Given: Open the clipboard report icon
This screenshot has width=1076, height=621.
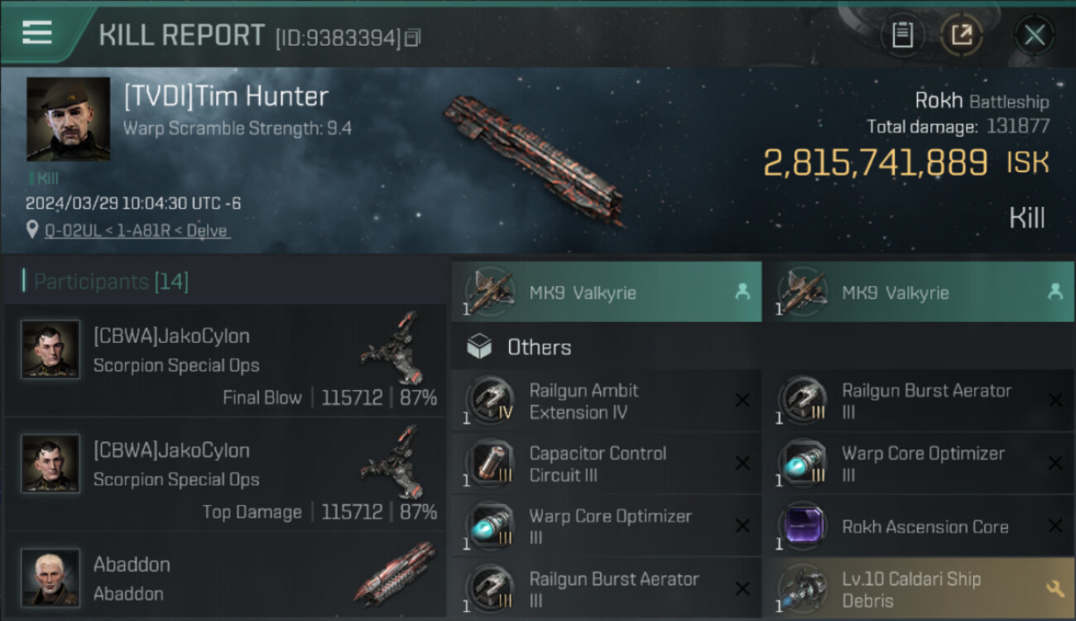Looking at the screenshot, I should [x=902, y=35].
